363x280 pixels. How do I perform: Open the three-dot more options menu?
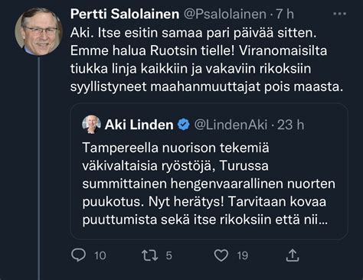(340, 14)
